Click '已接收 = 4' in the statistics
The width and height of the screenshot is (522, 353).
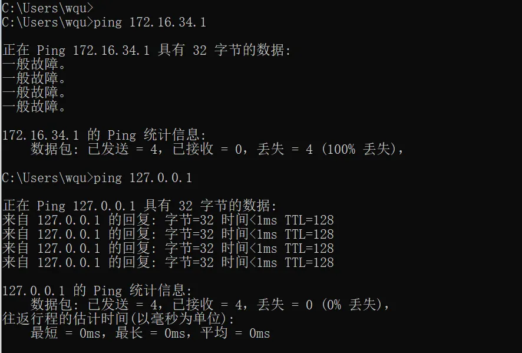[x=210, y=305]
